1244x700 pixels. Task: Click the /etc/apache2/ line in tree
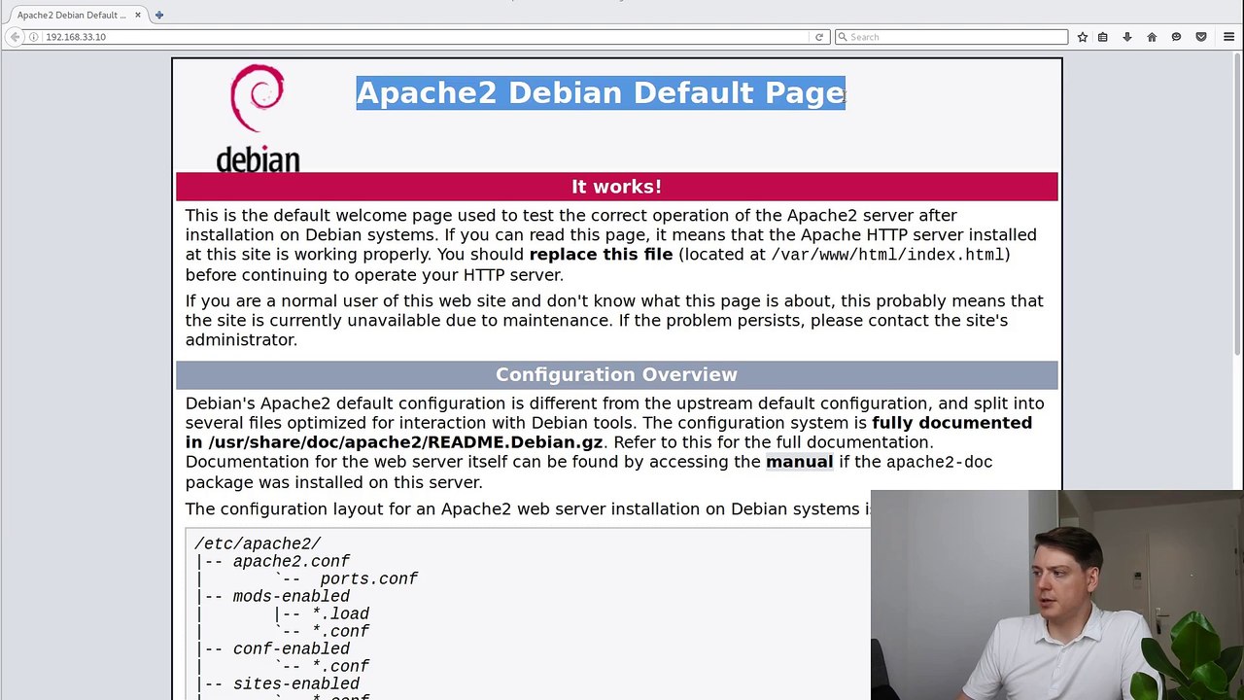(x=258, y=543)
